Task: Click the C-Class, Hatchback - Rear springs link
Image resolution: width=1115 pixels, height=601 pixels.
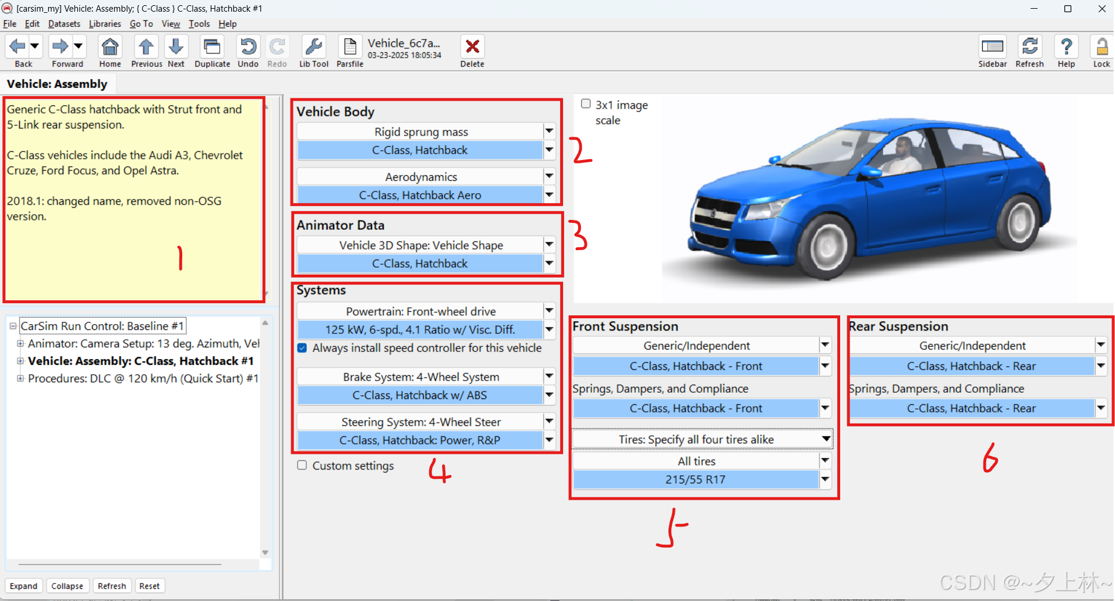Action: tap(971, 408)
